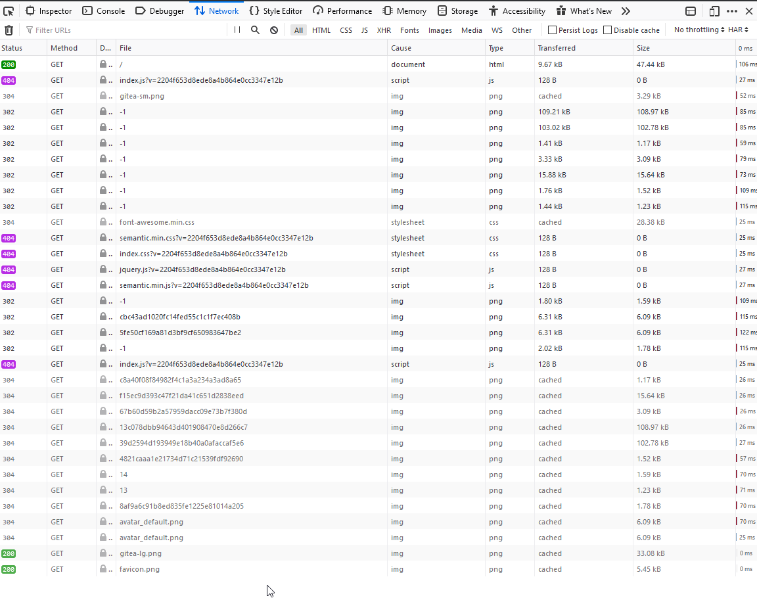The width and height of the screenshot is (757, 600).
Task: Select the 5fe50cf169a81d3bf9cf650983647be2 request
Action: pos(378,332)
